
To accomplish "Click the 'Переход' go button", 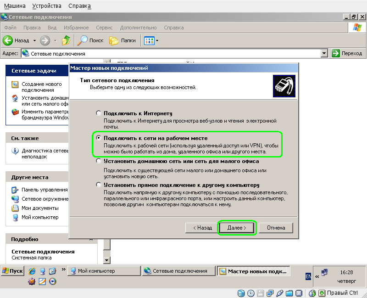I will (347, 53).
